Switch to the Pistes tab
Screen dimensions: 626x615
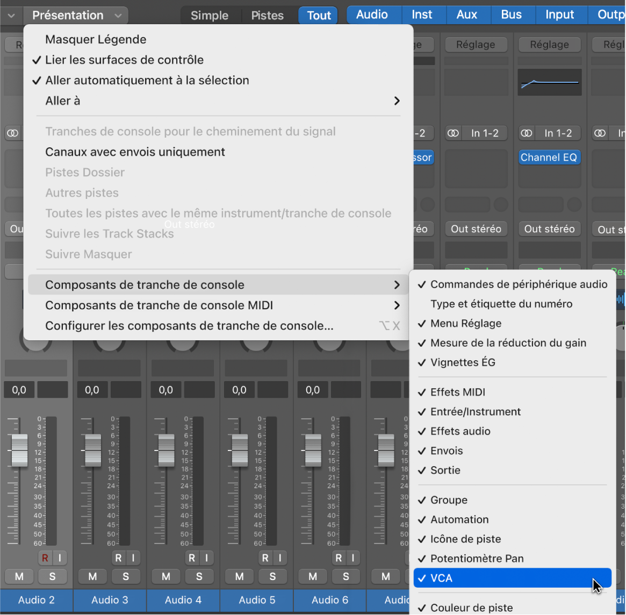(x=267, y=15)
